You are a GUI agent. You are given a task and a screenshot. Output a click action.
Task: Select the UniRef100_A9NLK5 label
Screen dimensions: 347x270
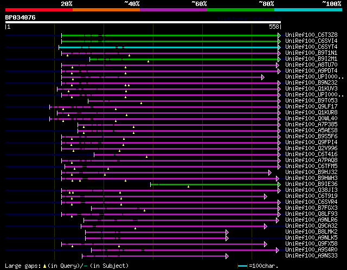311,238
